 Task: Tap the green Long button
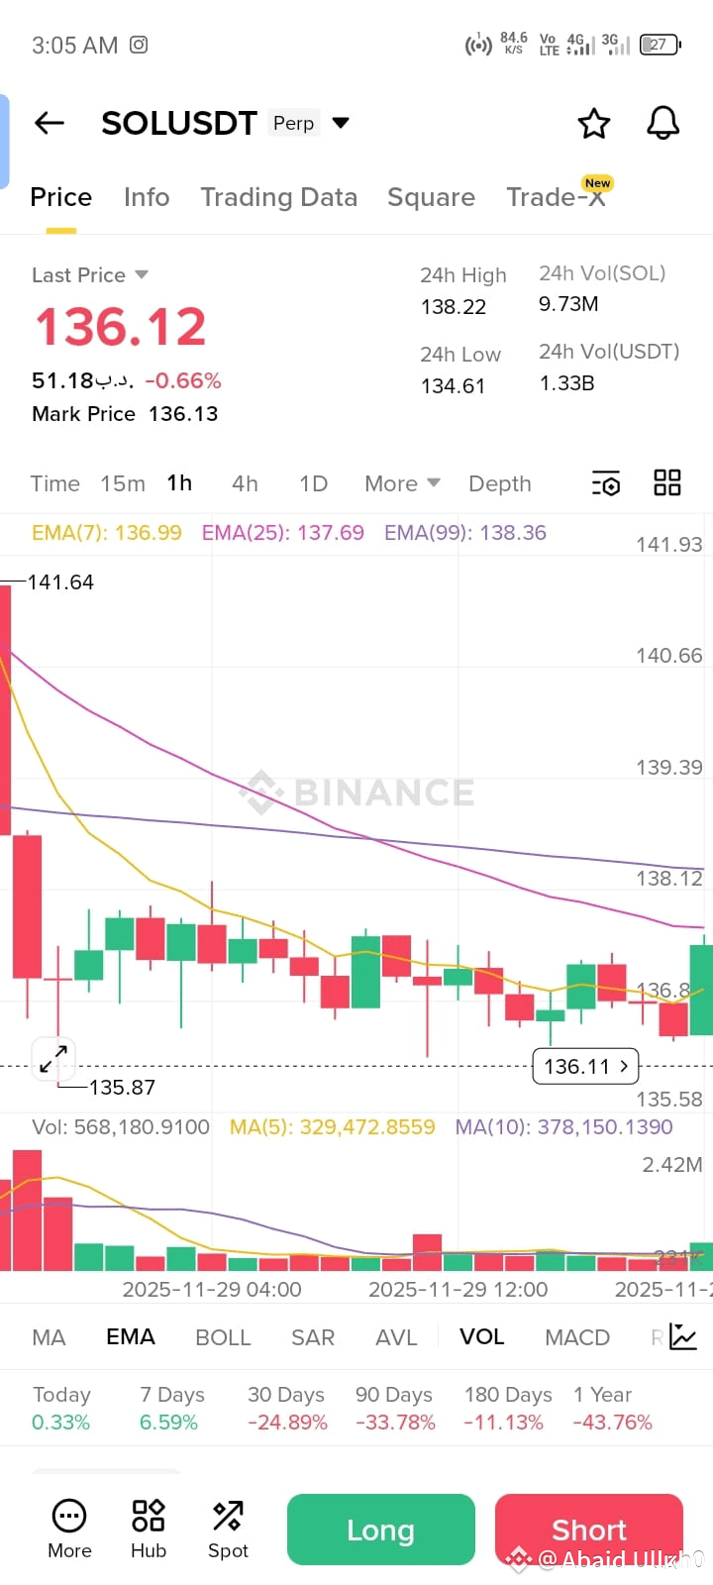coord(381,1530)
